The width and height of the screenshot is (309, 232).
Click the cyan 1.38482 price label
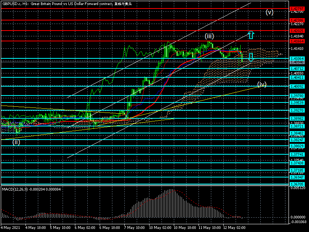point(297,133)
